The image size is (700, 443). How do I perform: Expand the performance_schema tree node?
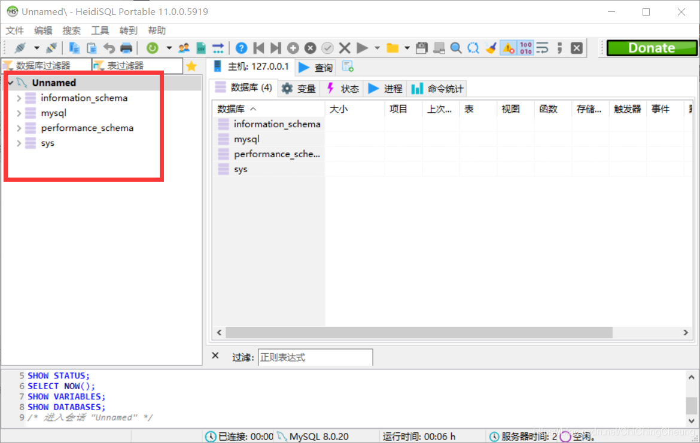(19, 128)
